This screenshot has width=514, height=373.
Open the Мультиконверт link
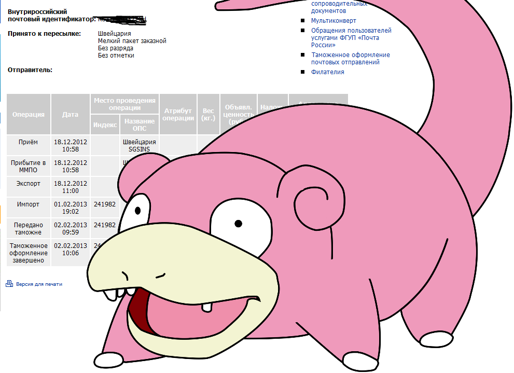334,21
